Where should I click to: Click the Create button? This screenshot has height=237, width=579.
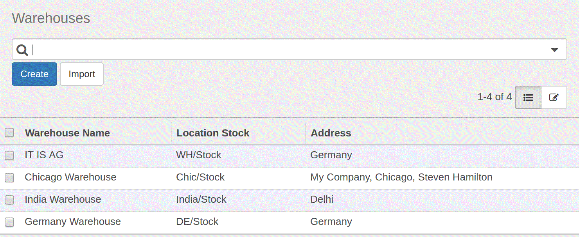(x=34, y=74)
